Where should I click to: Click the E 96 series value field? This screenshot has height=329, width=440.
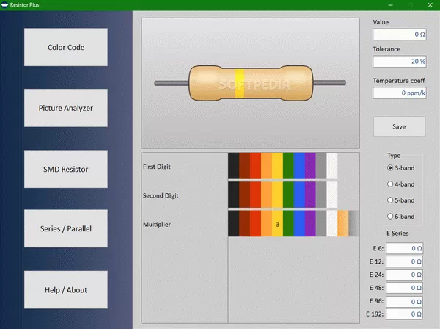404,302
